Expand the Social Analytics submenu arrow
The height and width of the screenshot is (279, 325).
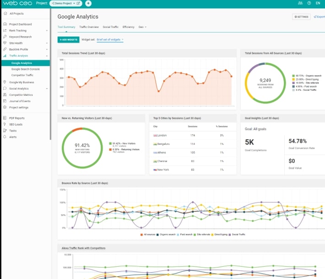47,89
